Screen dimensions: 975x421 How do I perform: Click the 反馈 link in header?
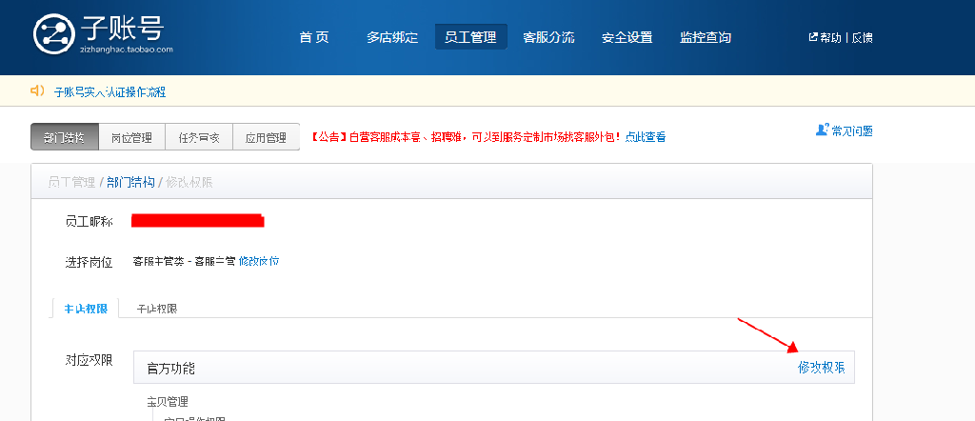[863, 37]
